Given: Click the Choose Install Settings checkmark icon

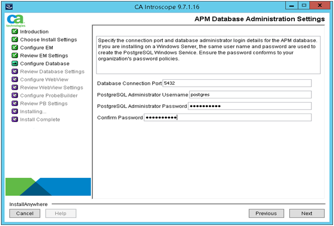Looking at the screenshot, I should point(15,40).
